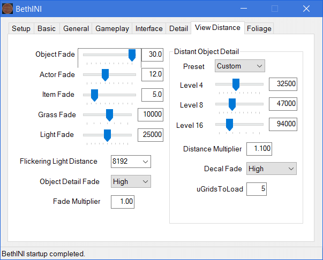Click the uGridsToLoad value field
Viewport: 323px width, 260px height.
(257, 189)
